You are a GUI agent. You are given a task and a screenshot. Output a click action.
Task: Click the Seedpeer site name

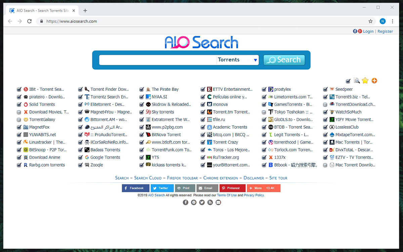point(344,89)
